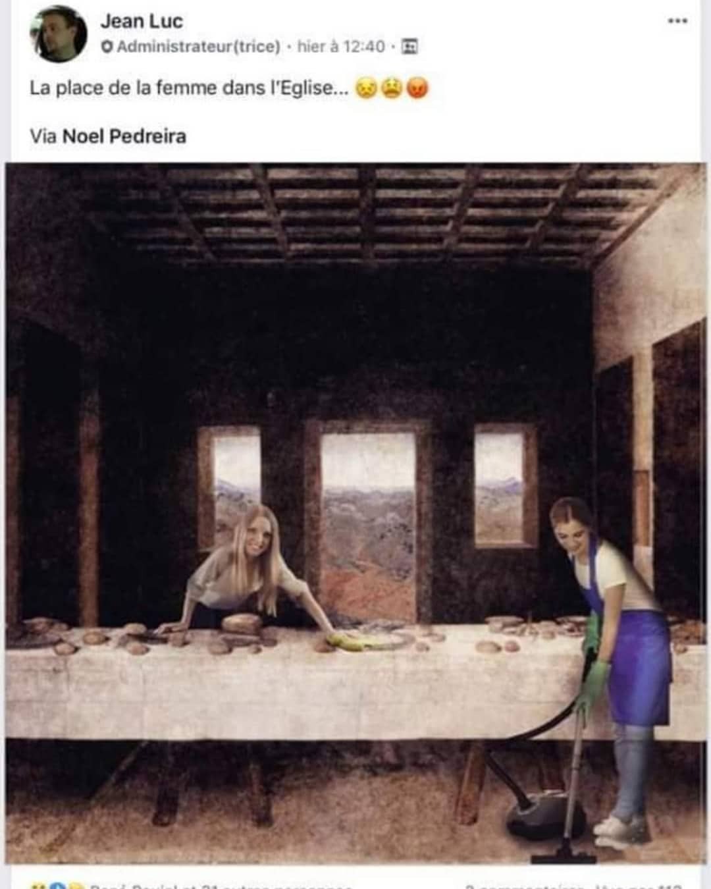Screen dimensions: 711x889
Task: Click the seen-by count at the bottom right
Action: click(639, 885)
